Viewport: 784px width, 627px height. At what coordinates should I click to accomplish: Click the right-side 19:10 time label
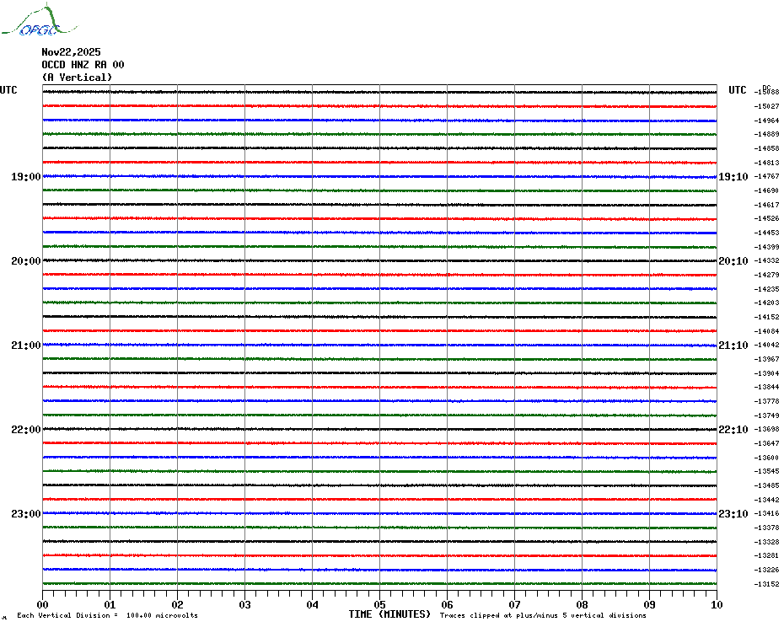tap(733, 177)
